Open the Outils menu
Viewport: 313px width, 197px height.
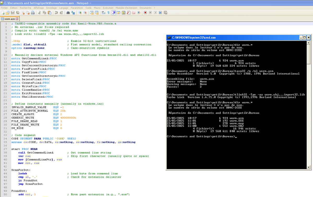[x=88, y=8]
